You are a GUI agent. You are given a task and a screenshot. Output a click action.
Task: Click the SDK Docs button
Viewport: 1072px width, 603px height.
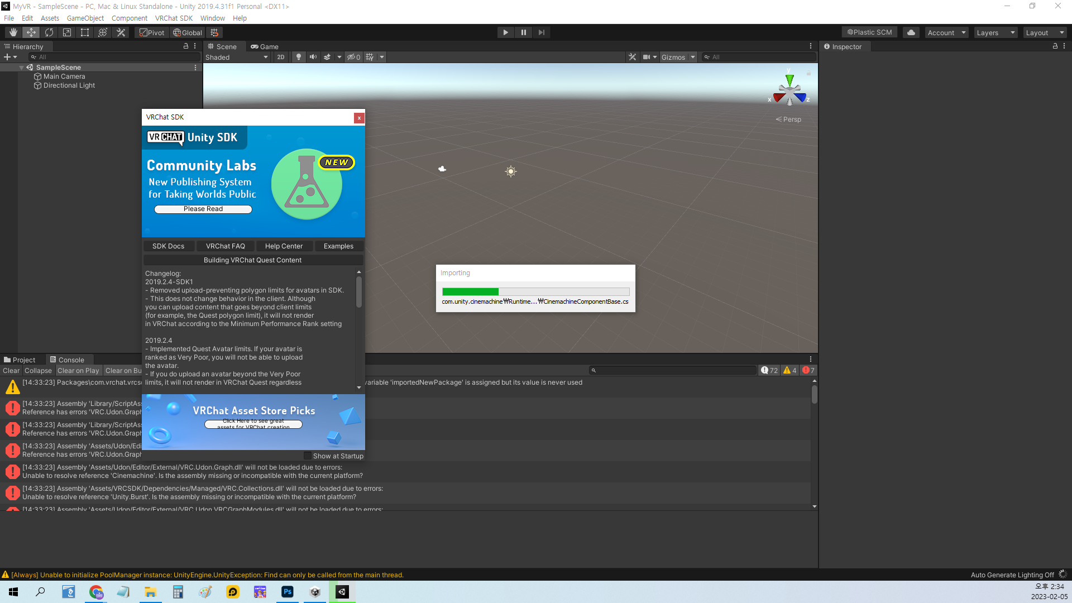(168, 246)
